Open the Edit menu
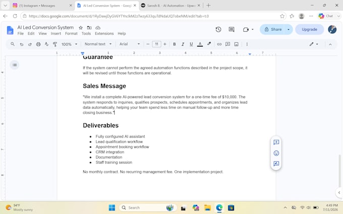Screen dimensions: 343x214 pos(31,34)
